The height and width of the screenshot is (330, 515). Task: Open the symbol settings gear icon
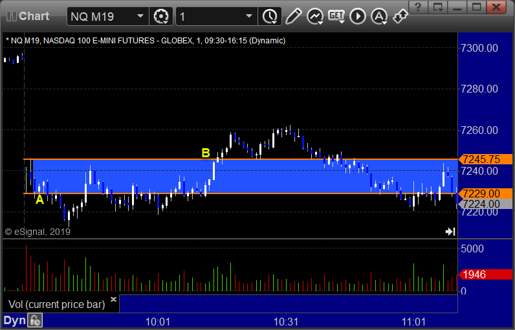161,16
